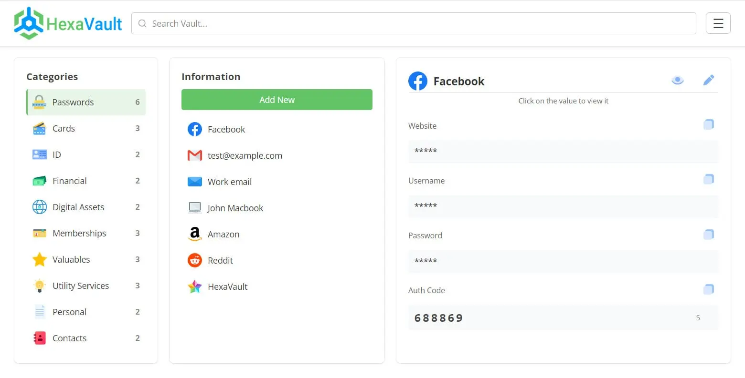Open the Digital Assets category
The image size is (745, 378).
(86, 207)
